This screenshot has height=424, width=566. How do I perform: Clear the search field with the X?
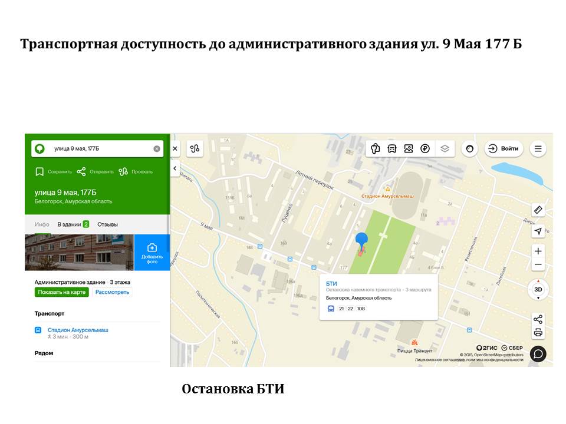157,149
